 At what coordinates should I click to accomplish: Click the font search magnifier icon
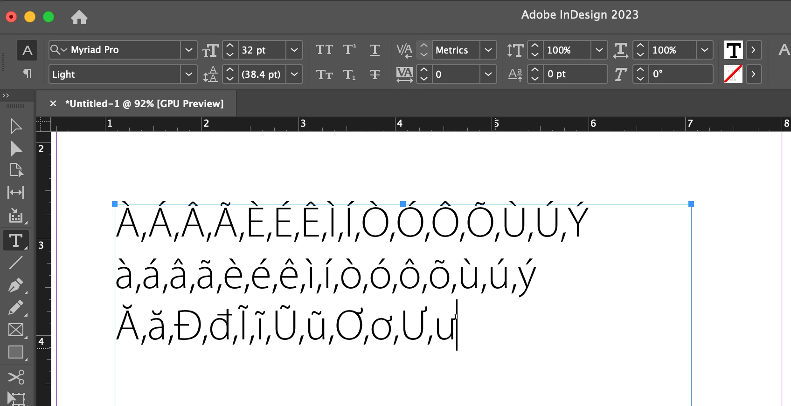coord(58,50)
